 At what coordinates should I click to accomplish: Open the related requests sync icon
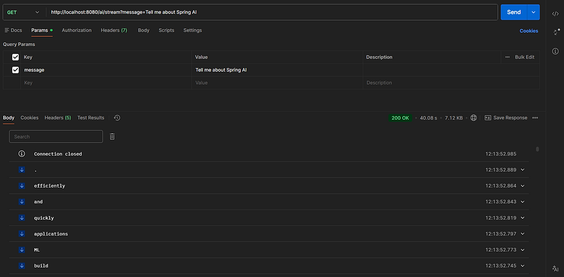click(555, 32)
